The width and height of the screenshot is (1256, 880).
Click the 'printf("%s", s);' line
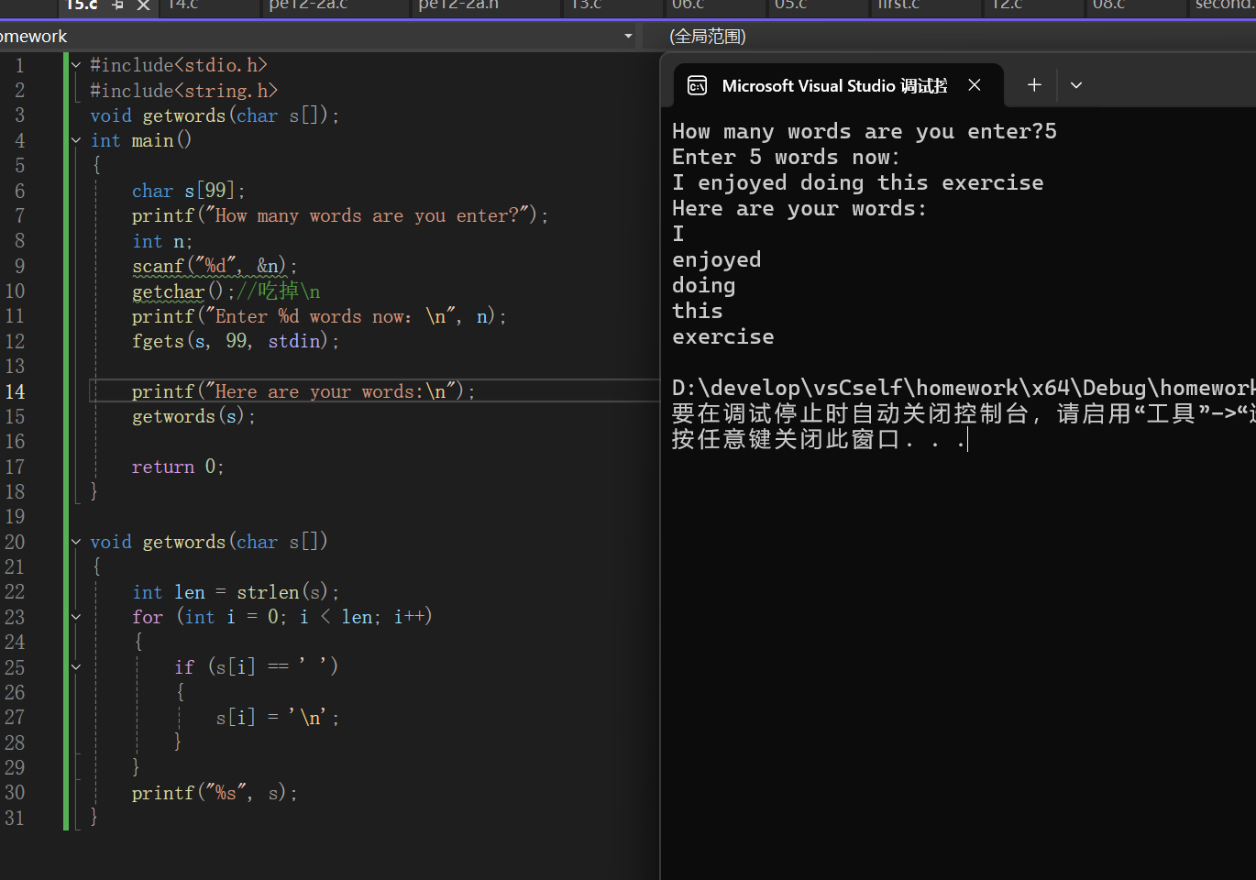tap(215, 793)
